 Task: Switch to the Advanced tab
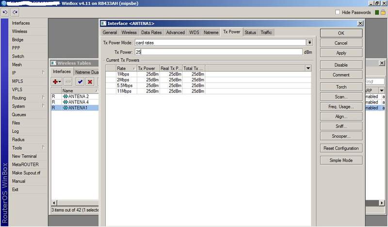pyautogui.click(x=176, y=32)
